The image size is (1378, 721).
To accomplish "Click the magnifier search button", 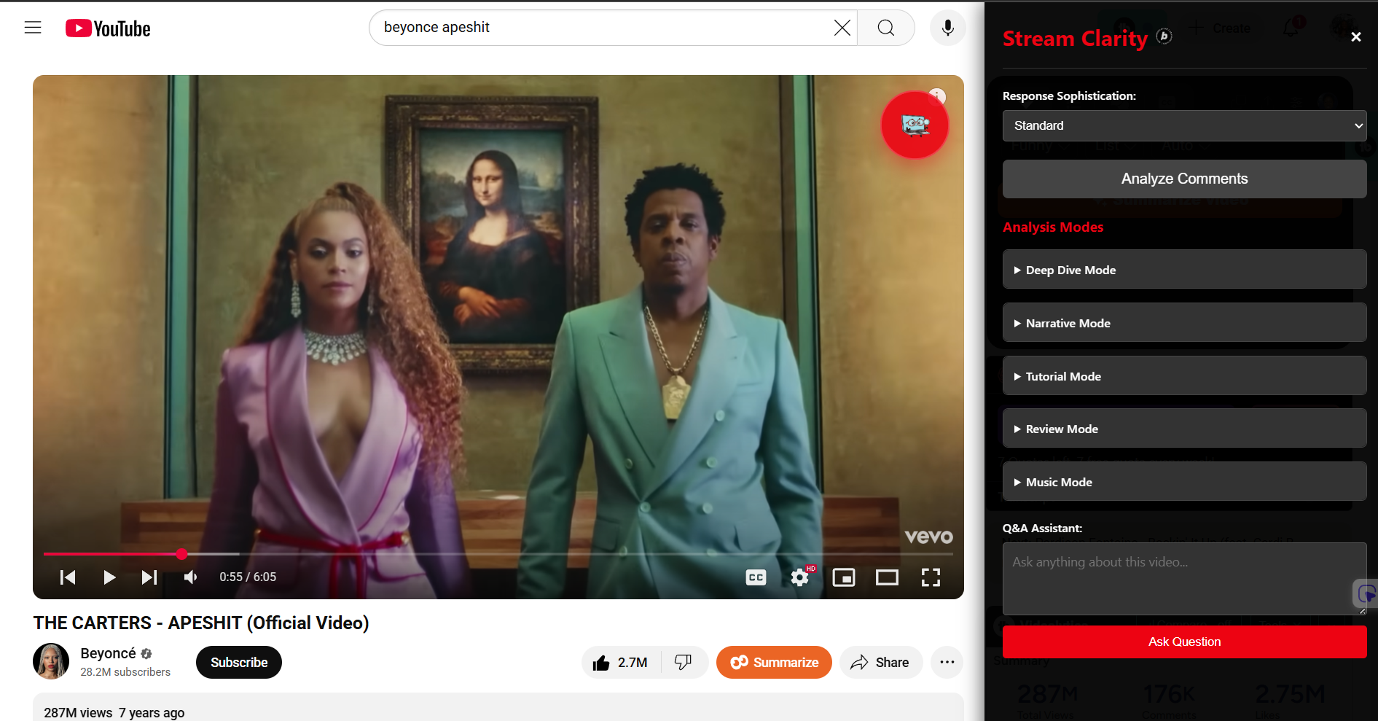I will [886, 28].
